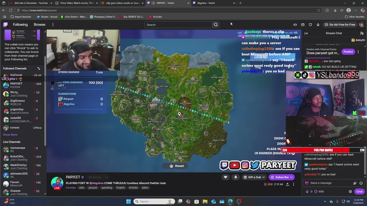This screenshot has width=367, height=206.
Task: Expand the Gift a Sub dropdown
Action: pyautogui.click(x=254, y=177)
